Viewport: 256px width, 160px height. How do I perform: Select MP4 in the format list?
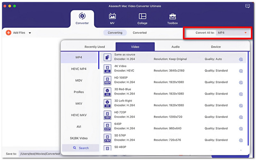click(79, 57)
